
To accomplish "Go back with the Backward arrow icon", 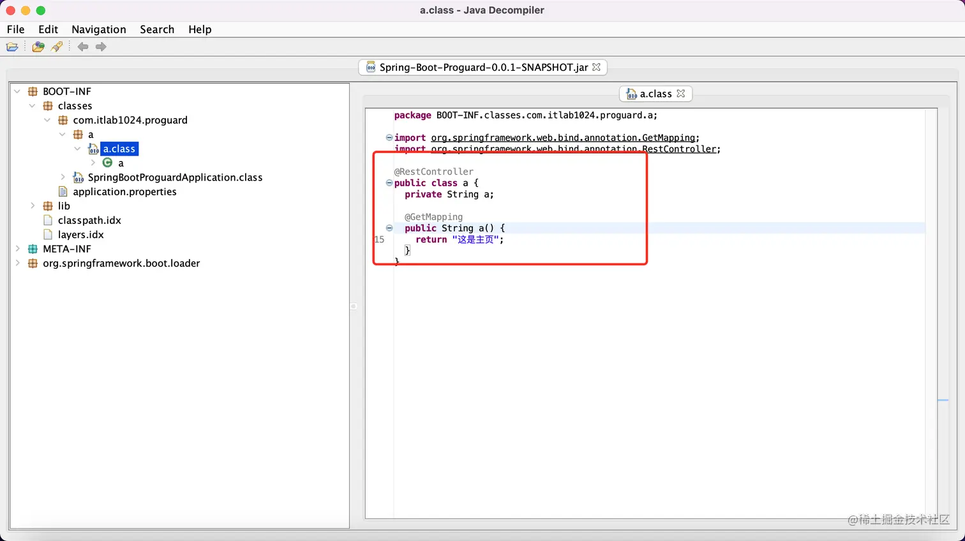I will (83, 47).
